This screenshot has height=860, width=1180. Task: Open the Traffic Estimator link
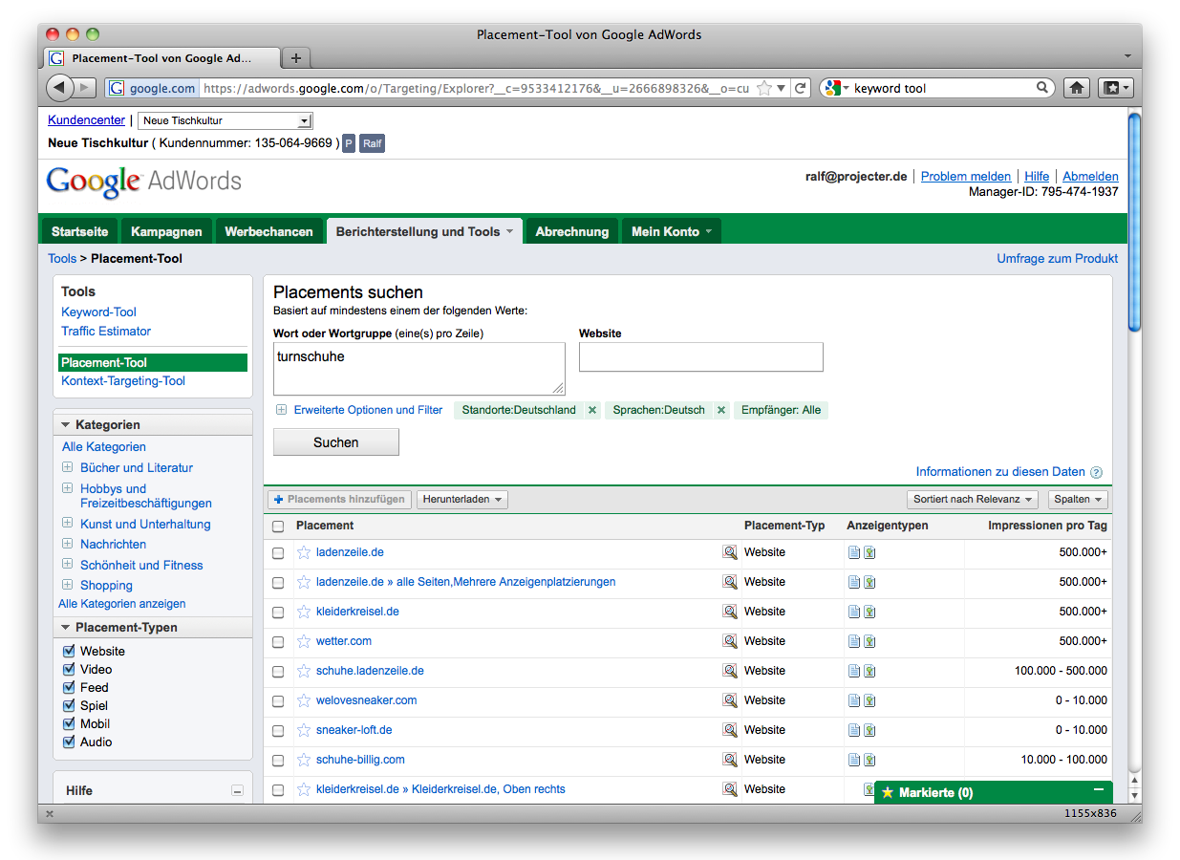(106, 331)
